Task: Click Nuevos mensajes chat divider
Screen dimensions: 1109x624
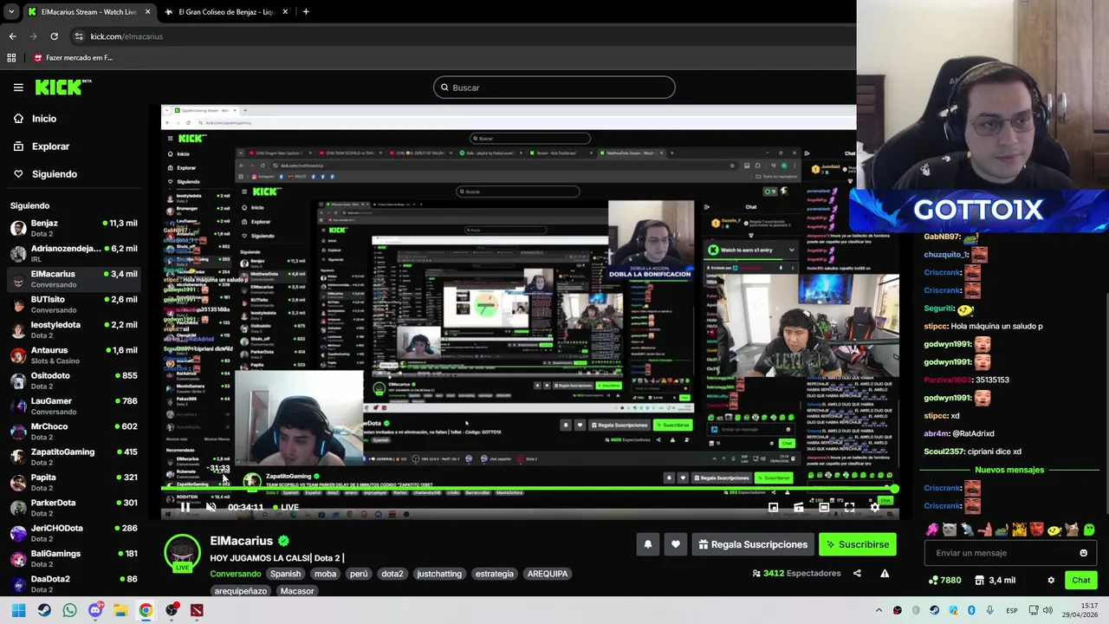Action: [1009, 470]
